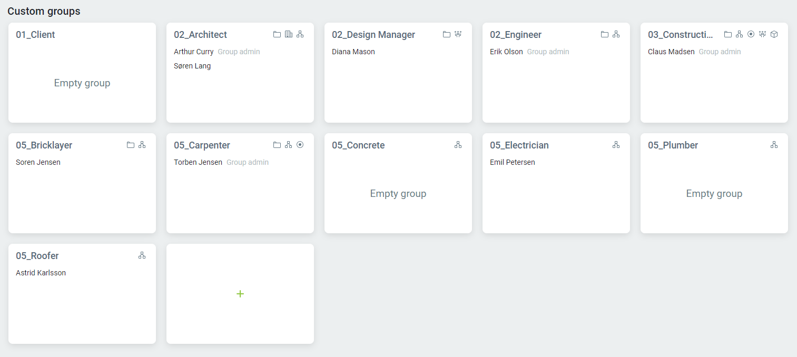
Task: Click the meeting icon on 02_Design Manager card
Action: pyautogui.click(x=458, y=34)
